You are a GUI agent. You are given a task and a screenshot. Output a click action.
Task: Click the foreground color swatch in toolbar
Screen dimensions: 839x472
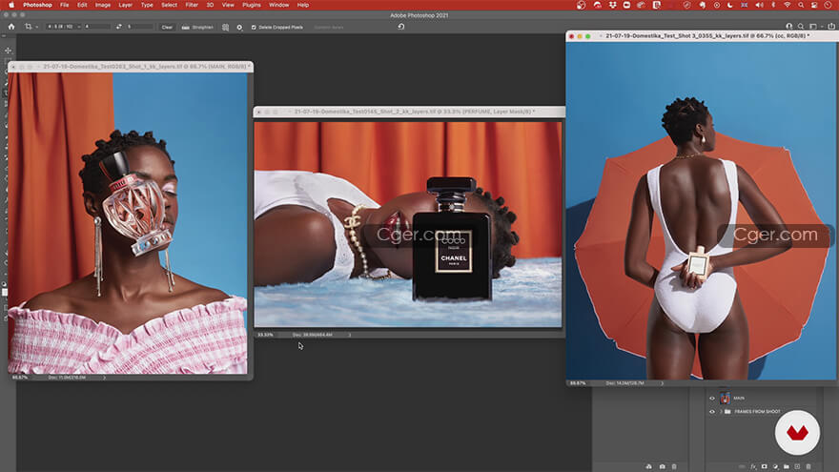(4, 292)
